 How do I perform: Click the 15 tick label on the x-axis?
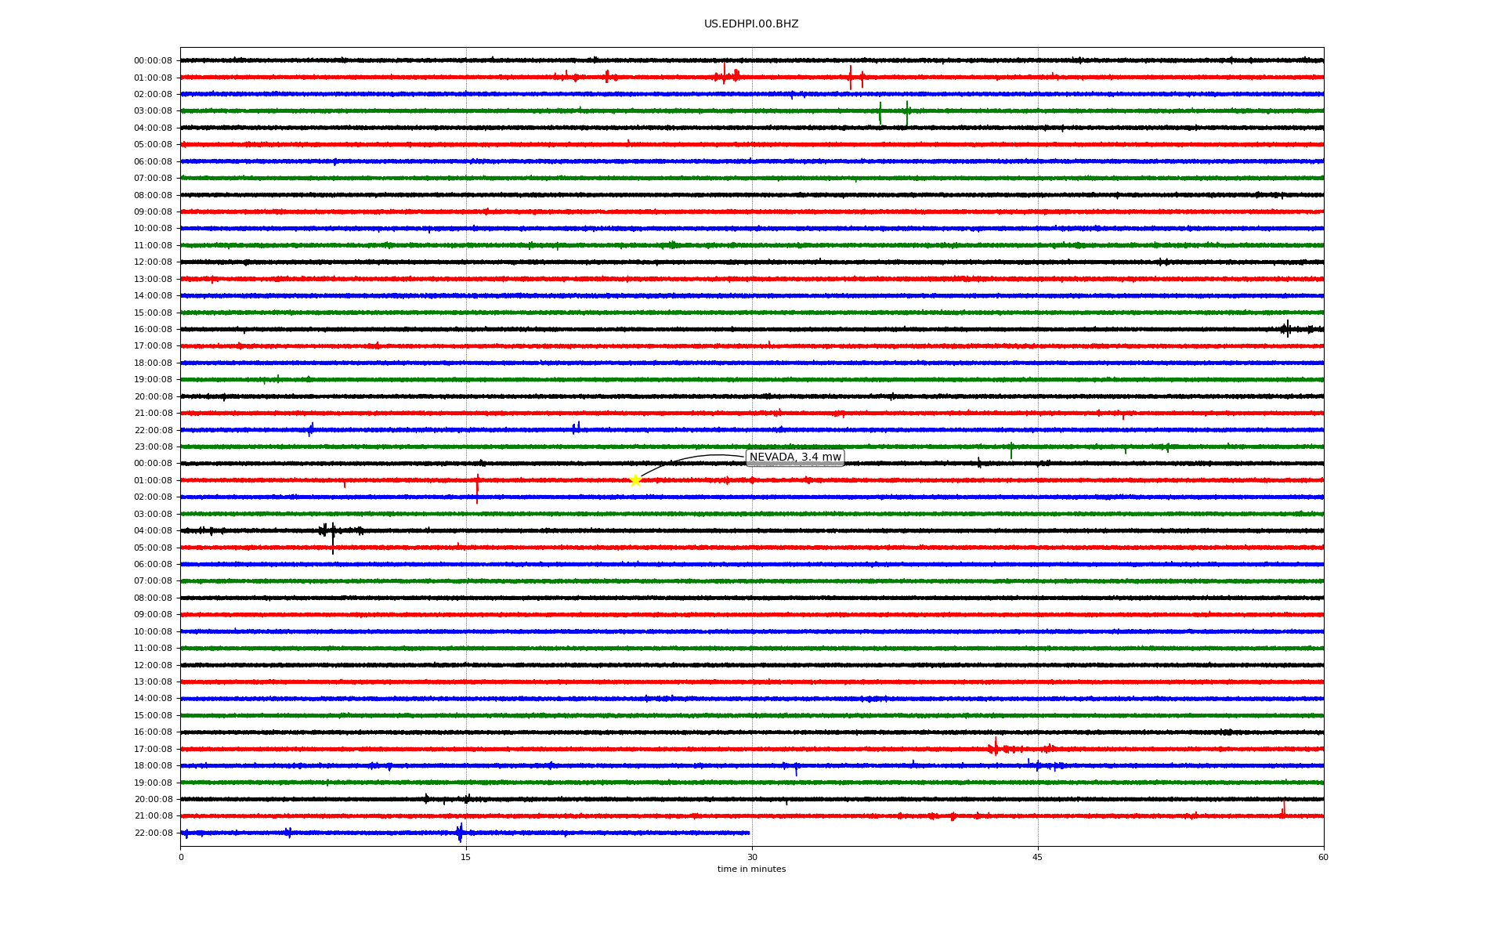point(466,857)
